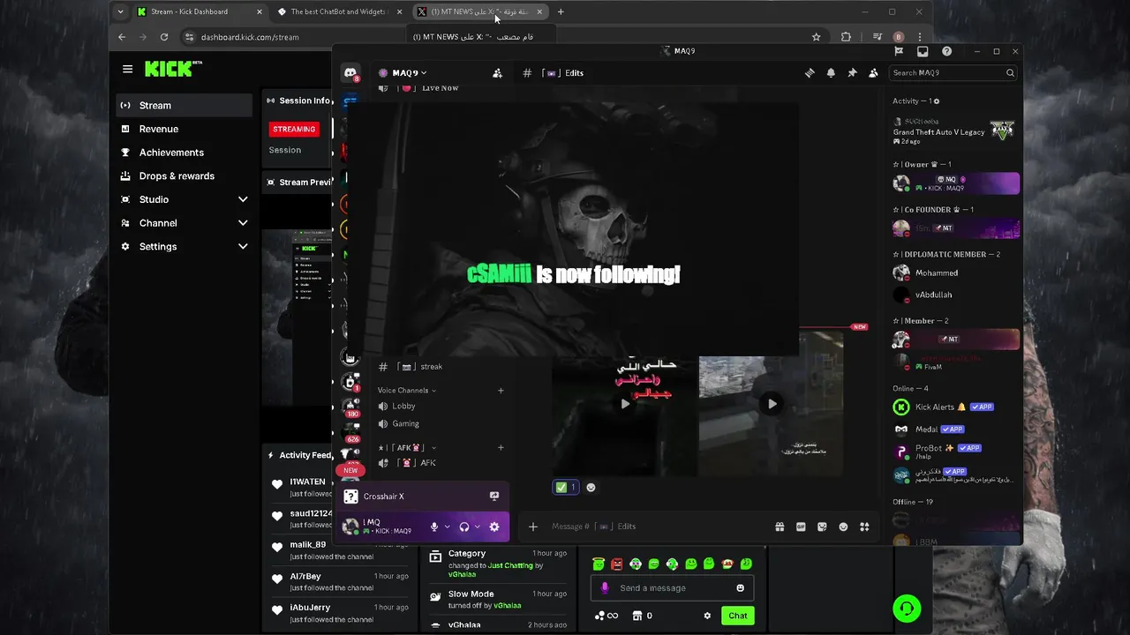Open Revenue in Kick sidebar
Viewport: 1130px width, 635px height.
tap(185, 129)
